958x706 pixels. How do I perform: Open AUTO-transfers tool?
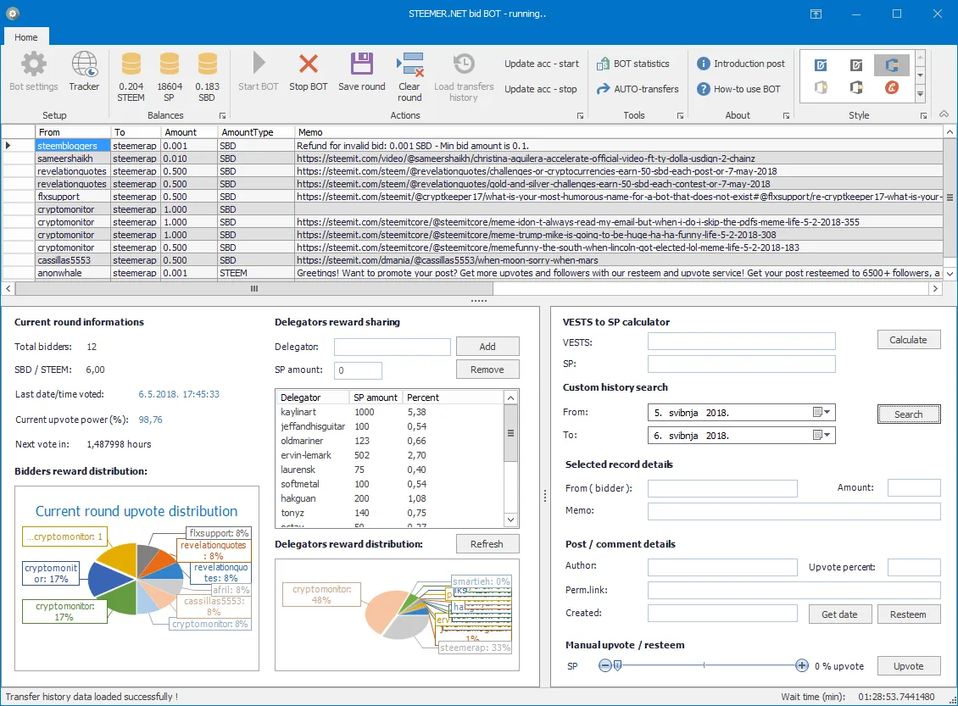coord(638,88)
